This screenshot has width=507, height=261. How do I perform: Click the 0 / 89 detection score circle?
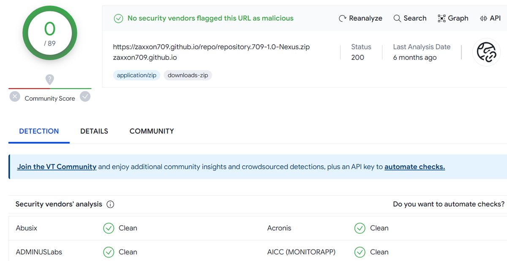coord(50,32)
